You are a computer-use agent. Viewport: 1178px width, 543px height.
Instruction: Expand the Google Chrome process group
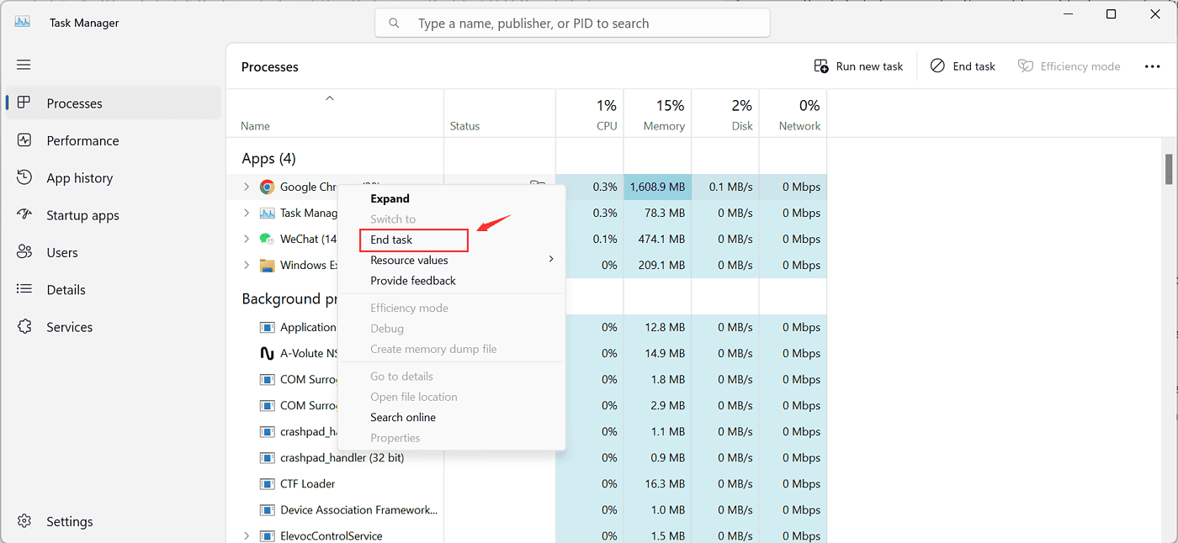pos(247,187)
